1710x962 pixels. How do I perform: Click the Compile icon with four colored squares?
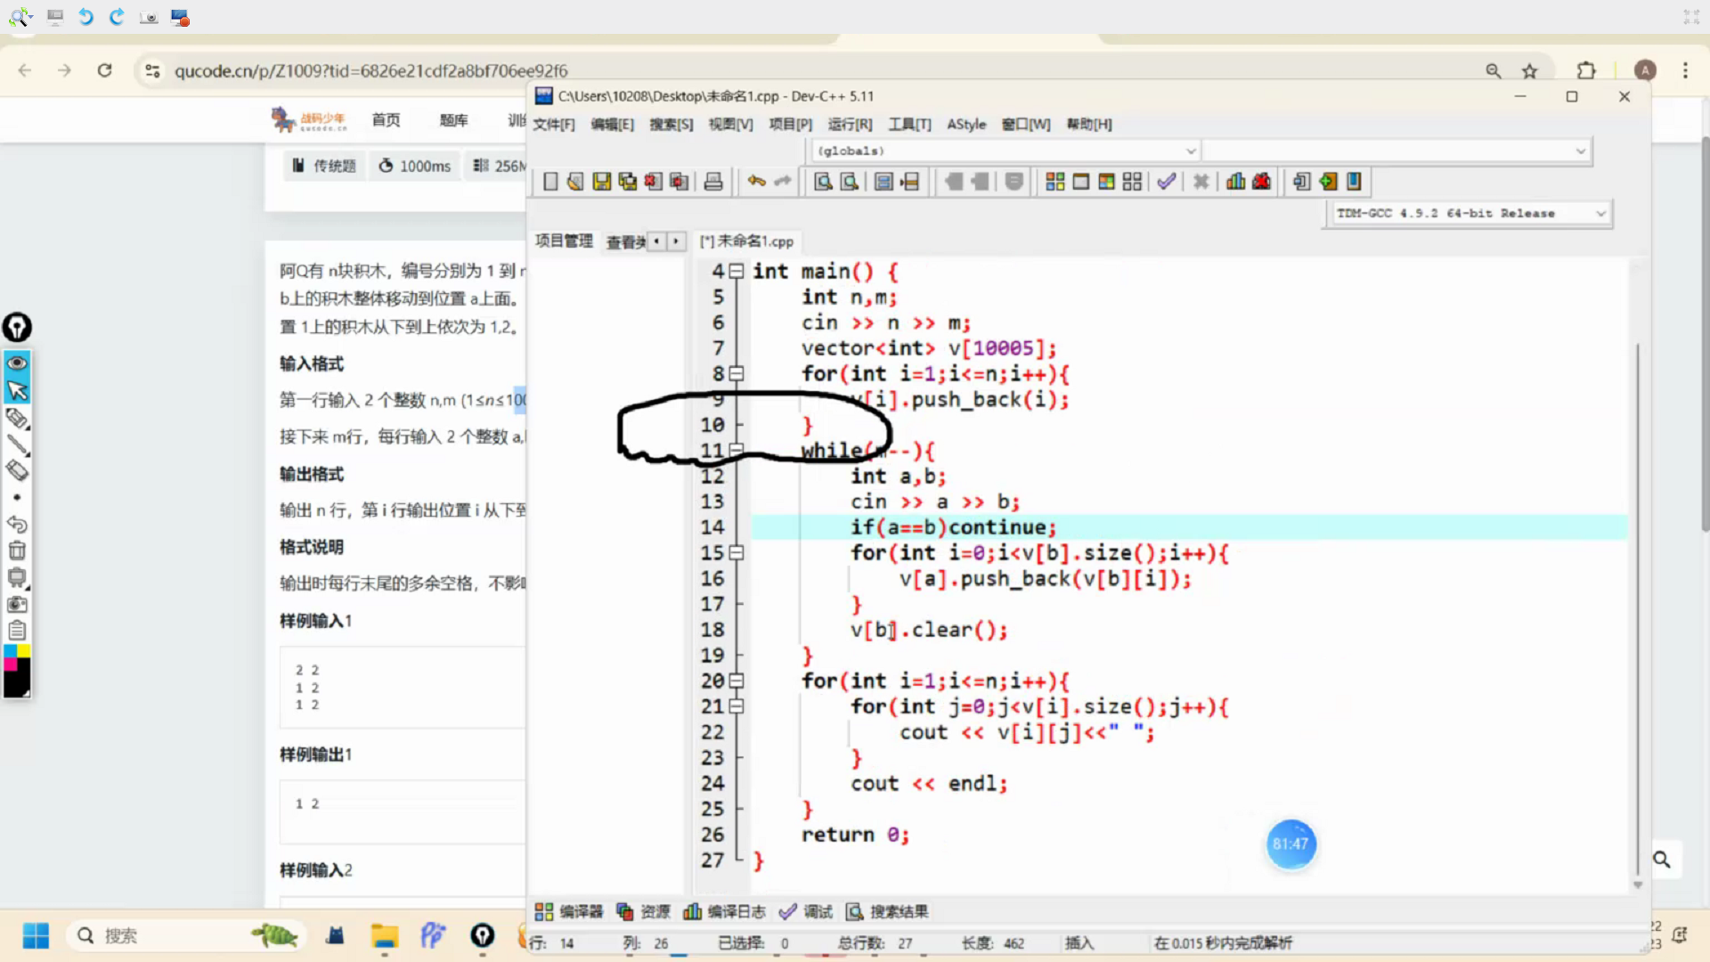click(1055, 182)
